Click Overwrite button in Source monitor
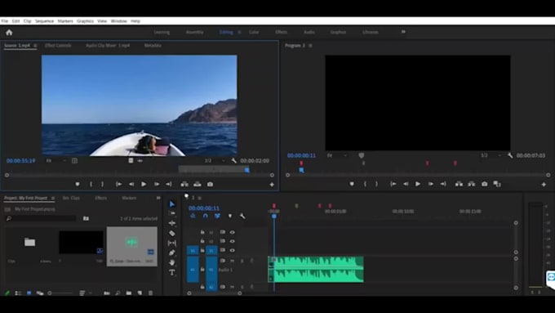 198,184
